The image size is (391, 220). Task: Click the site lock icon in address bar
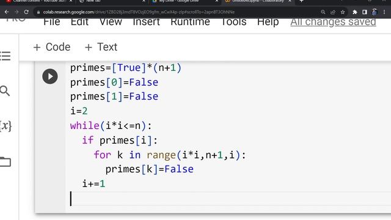point(38,12)
